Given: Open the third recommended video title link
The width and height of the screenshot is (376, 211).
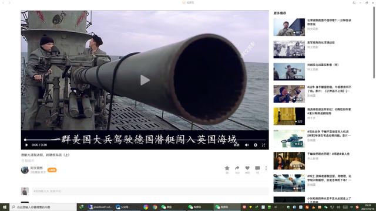Looking at the screenshot, I should pos(323,65).
